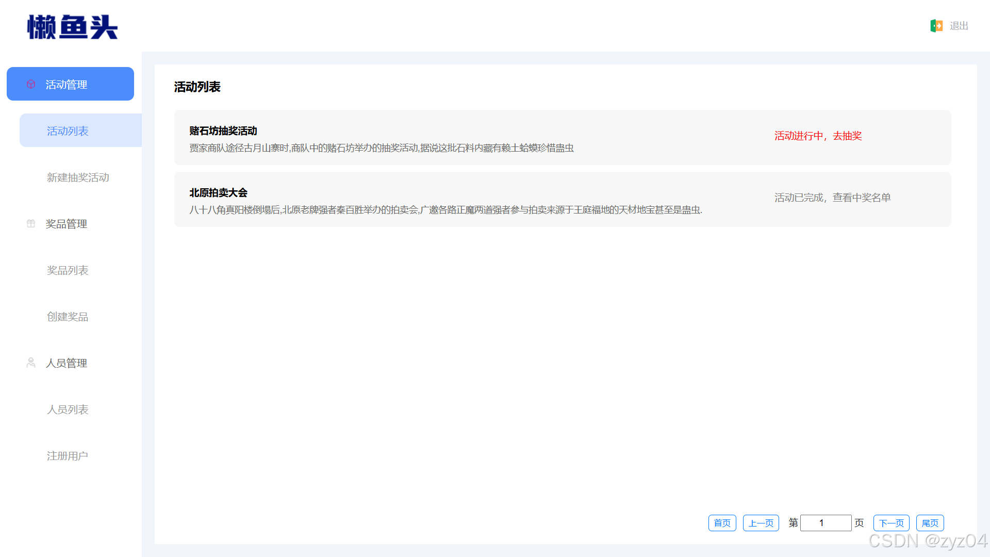Go to 奖品列表 in the sidebar
The height and width of the screenshot is (557, 990).
[68, 270]
